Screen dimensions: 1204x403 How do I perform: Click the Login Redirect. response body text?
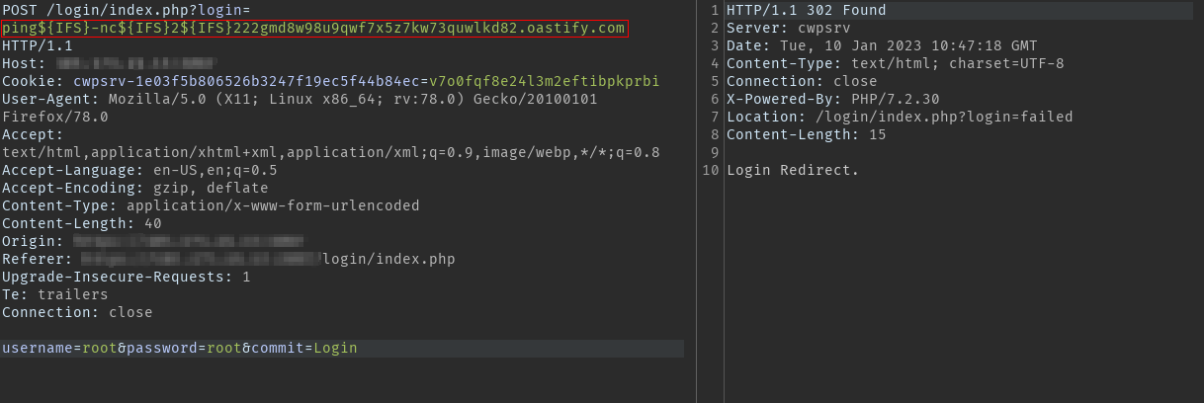pos(793,170)
